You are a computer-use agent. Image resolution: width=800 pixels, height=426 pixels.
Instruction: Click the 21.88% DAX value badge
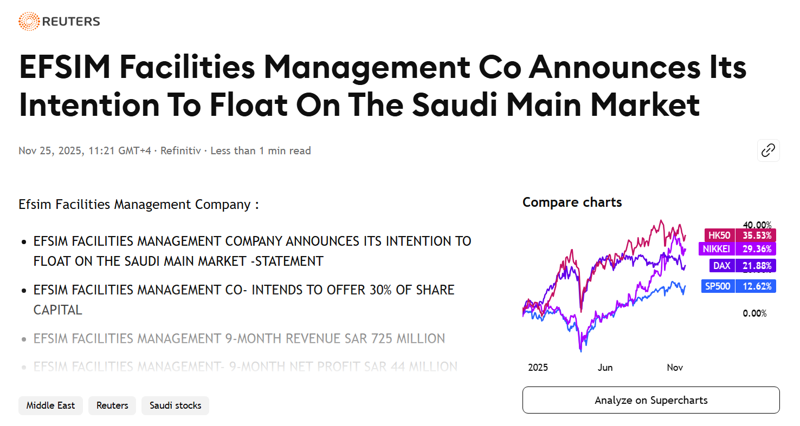pos(756,266)
